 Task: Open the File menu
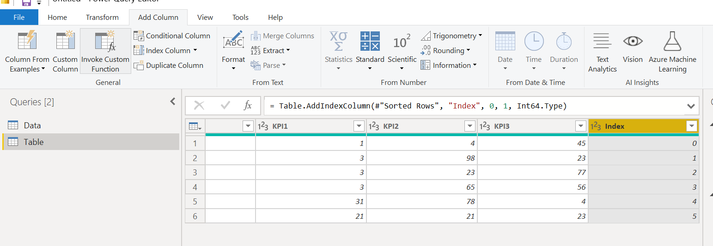[x=19, y=17]
